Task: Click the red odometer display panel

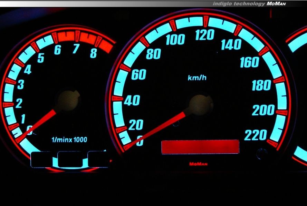Action: click(x=200, y=147)
